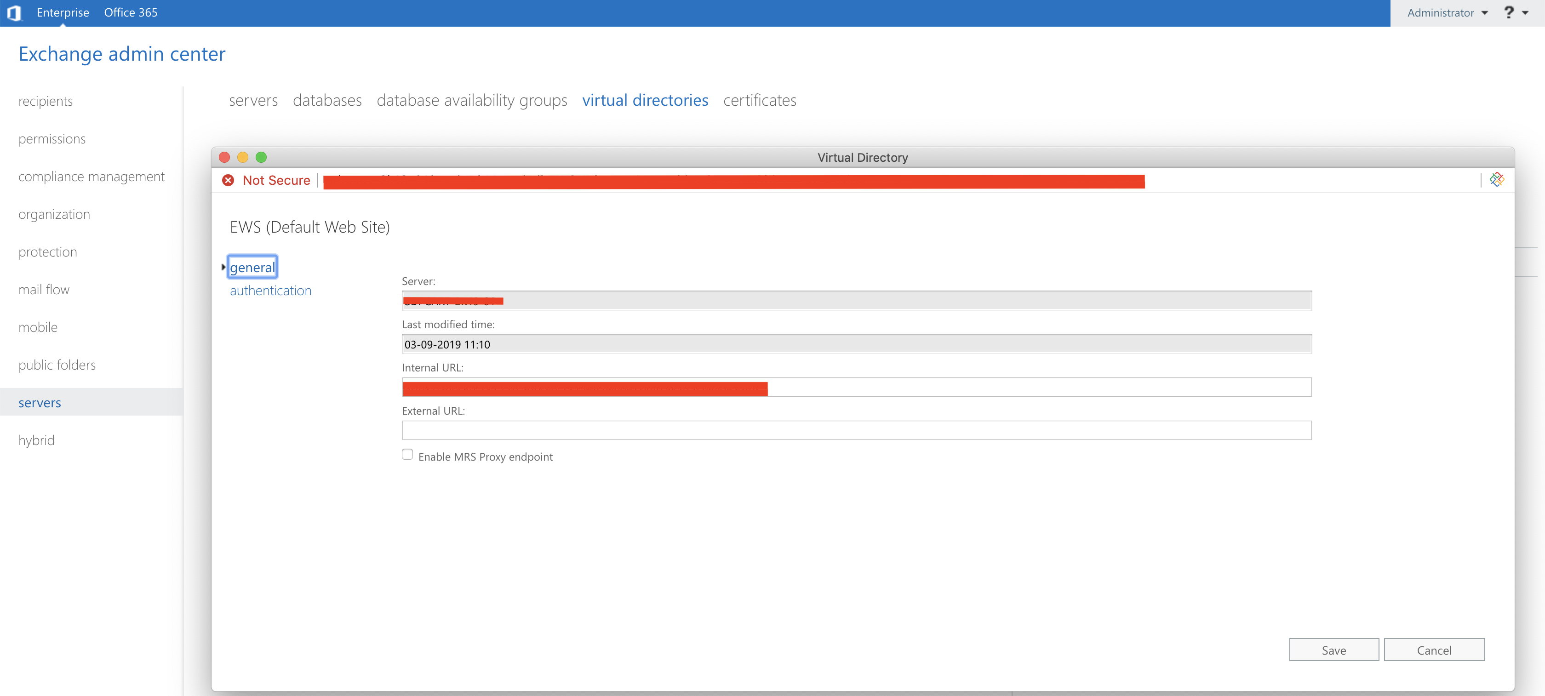Click the External URL input field
This screenshot has height=696, width=1545.
pos(856,430)
